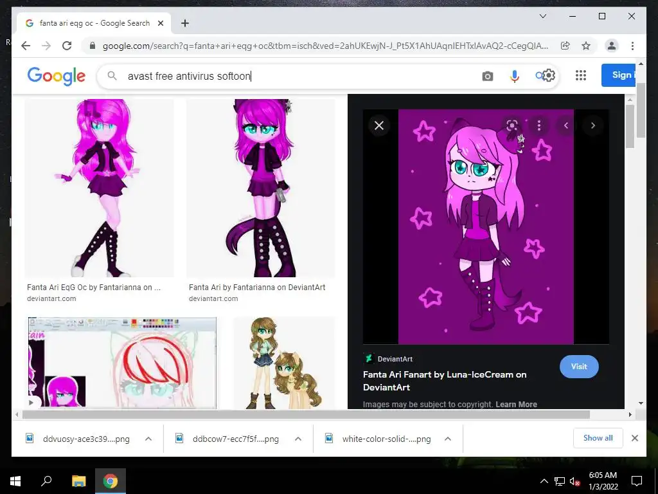Click the blue Sign in button
The width and height of the screenshot is (658, 494).
coord(619,75)
